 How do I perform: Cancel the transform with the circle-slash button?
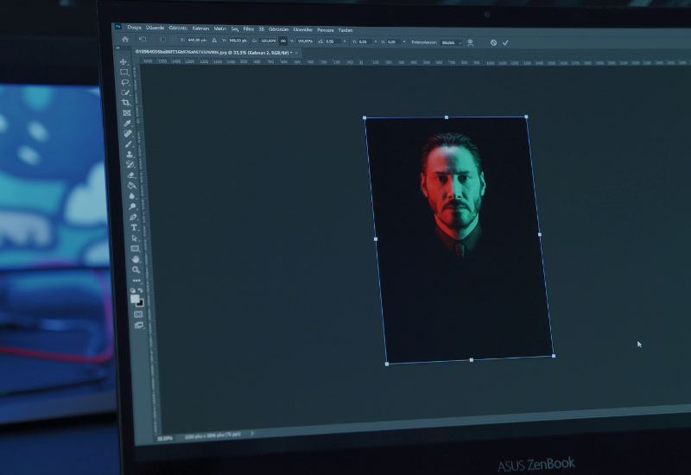pos(493,42)
